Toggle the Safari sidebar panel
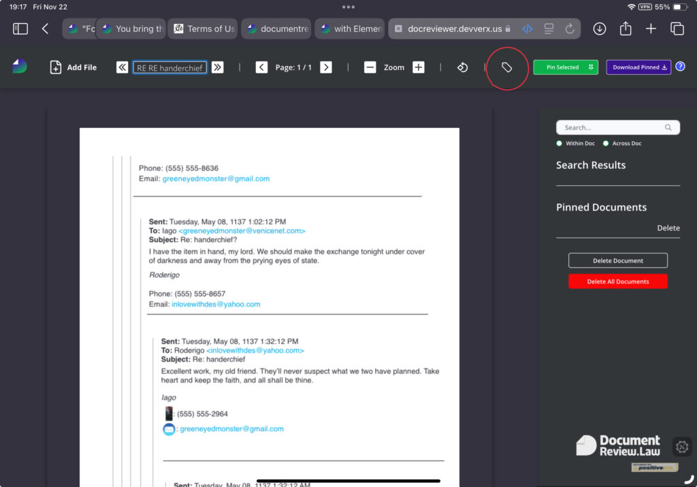The width and height of the screenshot is (697, 487). [20, 29]
